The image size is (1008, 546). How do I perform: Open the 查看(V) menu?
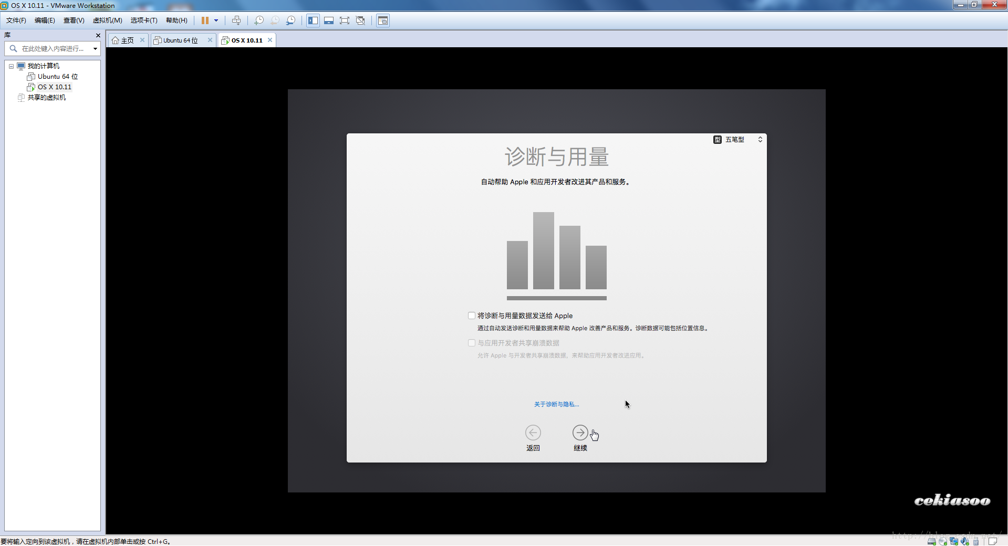(x=74, y=20)
